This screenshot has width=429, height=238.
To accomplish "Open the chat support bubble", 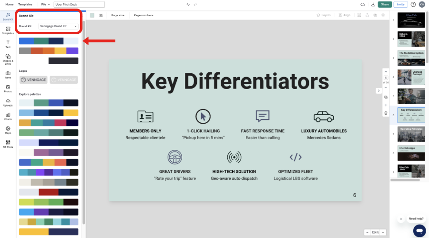I will tap(419, 231).
